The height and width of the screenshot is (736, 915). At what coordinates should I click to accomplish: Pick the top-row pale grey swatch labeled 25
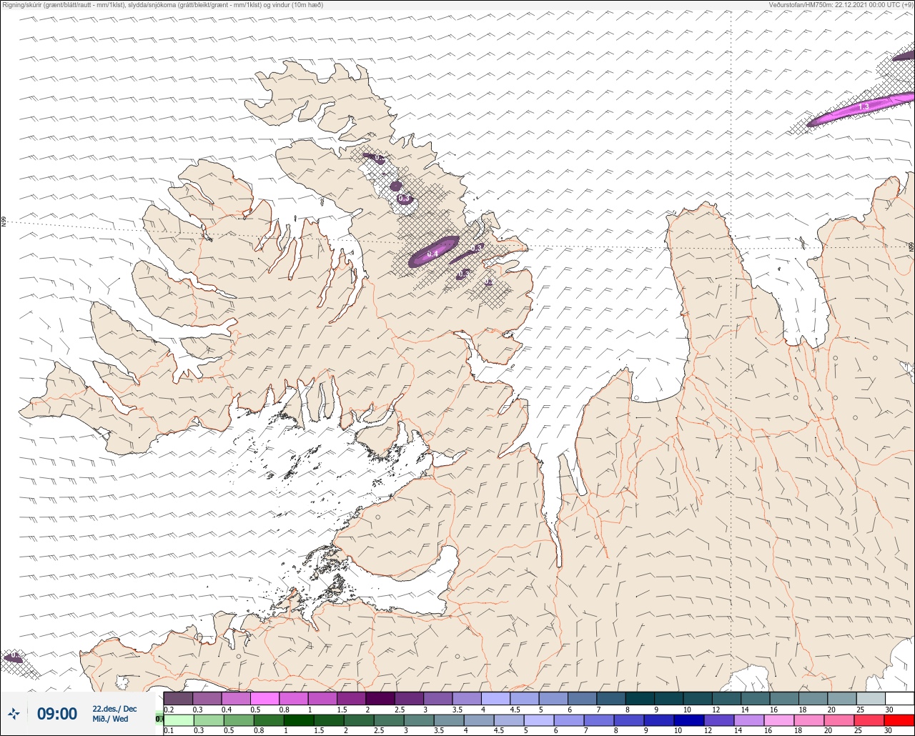tap(871, 698)
